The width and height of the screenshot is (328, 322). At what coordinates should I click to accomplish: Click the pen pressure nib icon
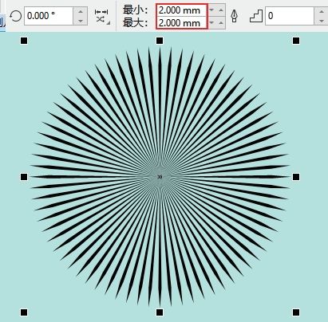point(234,16)
